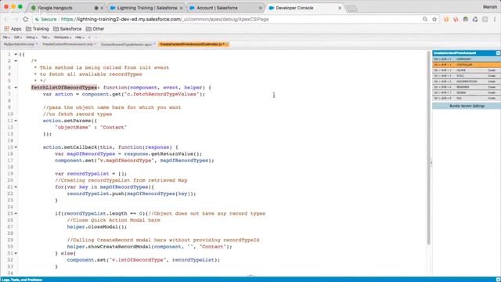Open the Chrome three-dot menu

click(x=495, y=19)
